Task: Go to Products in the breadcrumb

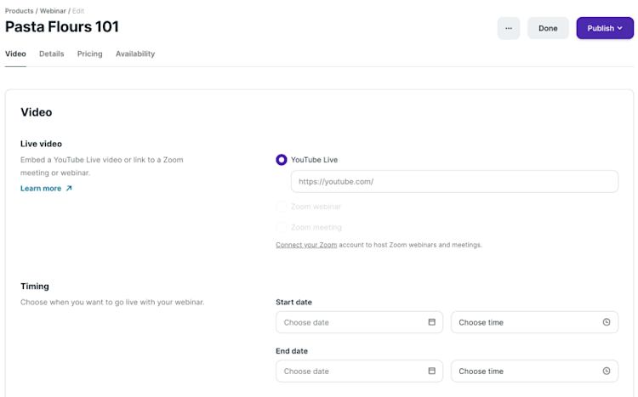Action: (19, 10)
